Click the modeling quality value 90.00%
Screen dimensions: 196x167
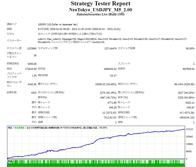[x=190, y=48]
